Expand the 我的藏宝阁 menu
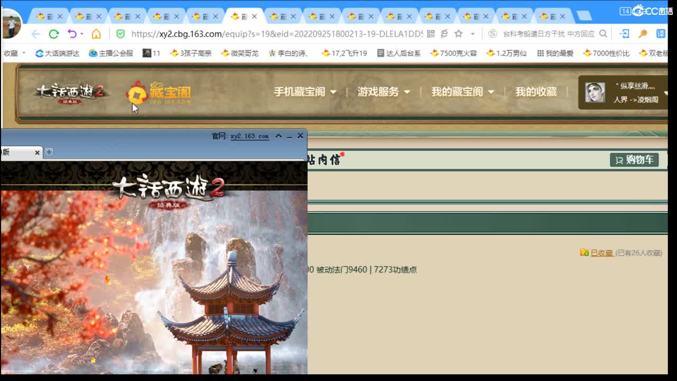The image size is (677, 381). [x=462, y=92]
